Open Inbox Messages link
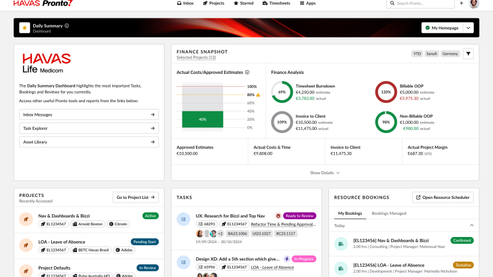The width and height of the screenshot is (493, 277). pos(89,114)
